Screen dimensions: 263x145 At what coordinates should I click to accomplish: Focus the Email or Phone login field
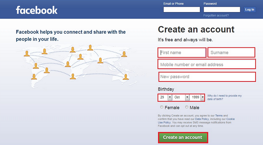(182, 9)
